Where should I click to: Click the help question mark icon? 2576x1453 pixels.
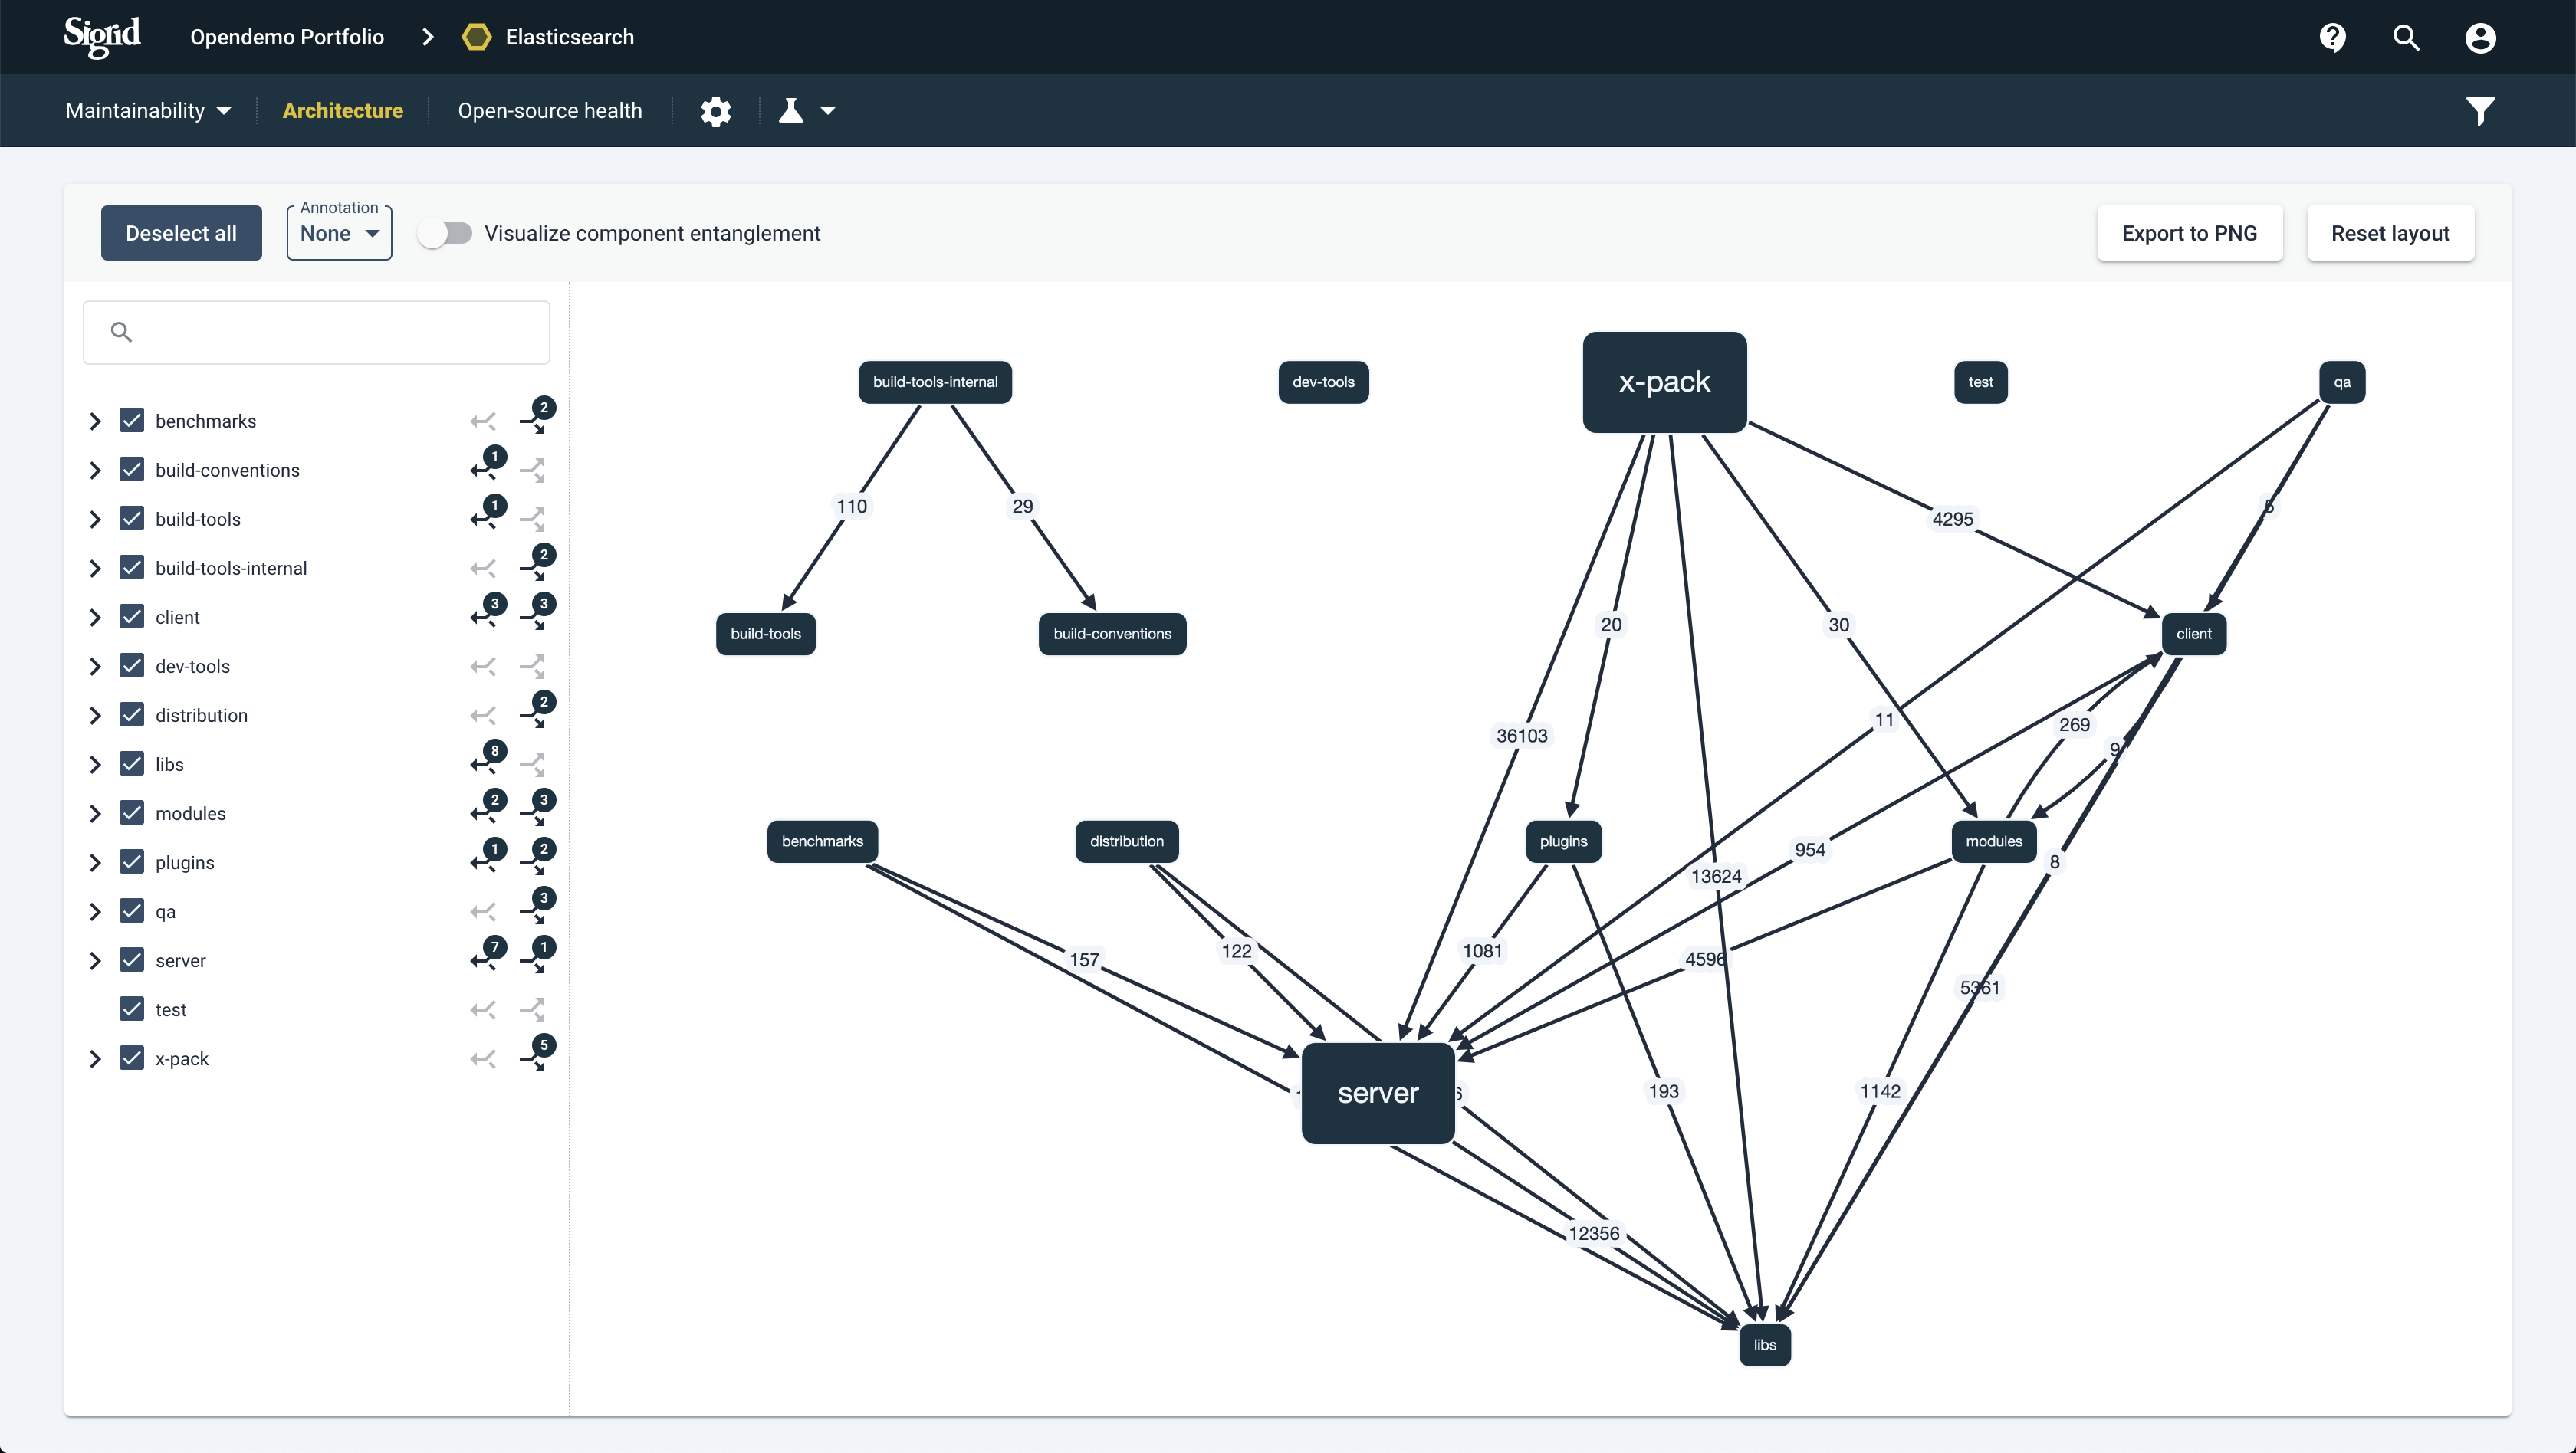(x=2332, y=38)
